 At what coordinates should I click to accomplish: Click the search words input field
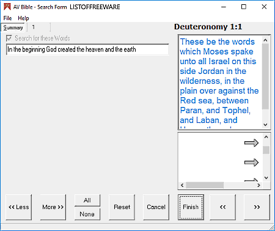87,50
